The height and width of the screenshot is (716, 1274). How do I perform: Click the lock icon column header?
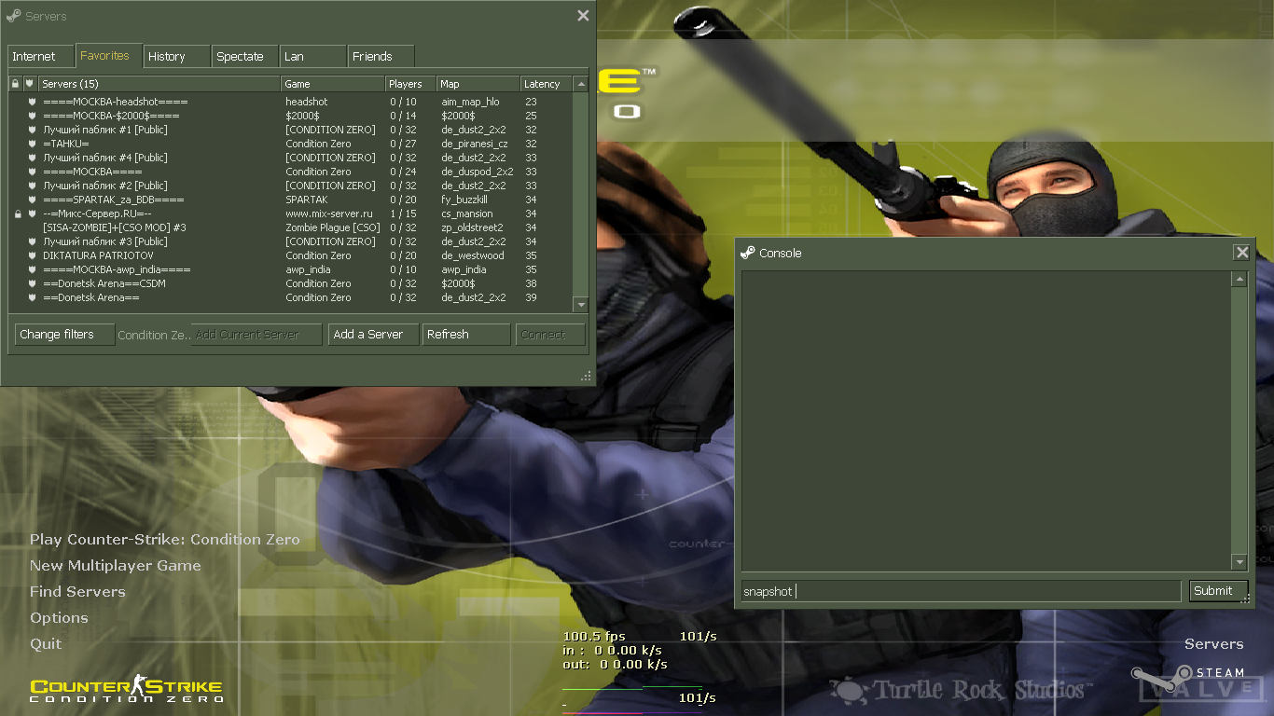16,84
